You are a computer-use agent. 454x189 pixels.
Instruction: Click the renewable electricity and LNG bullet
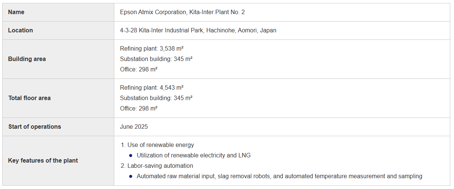[193, 156]
